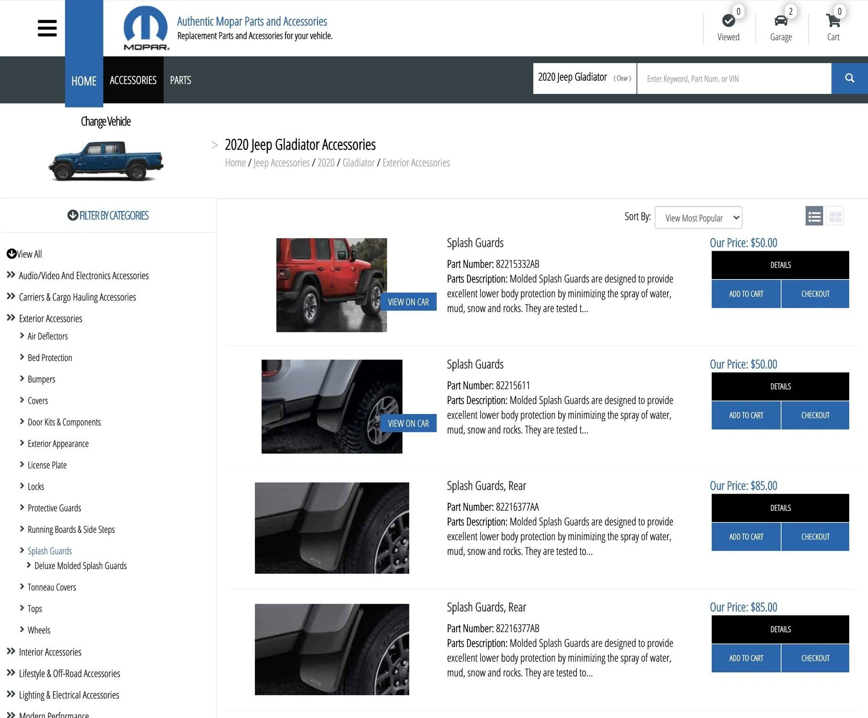The width and height of the screenshot is (868, 718).
Task: Open the Accessories tab
Action: point(133,80)
